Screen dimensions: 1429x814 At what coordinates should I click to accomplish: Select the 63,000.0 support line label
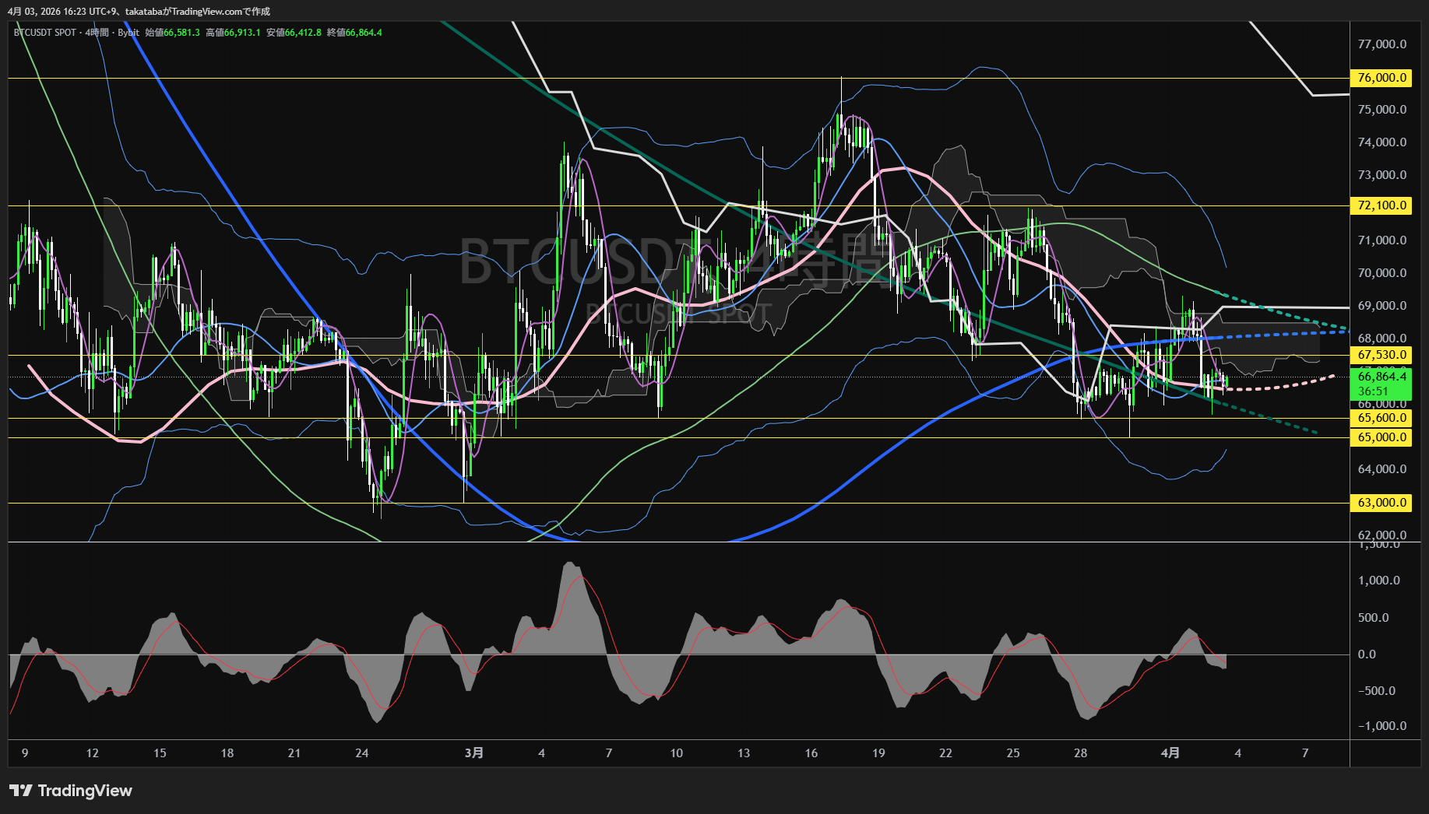point(1381,503)
